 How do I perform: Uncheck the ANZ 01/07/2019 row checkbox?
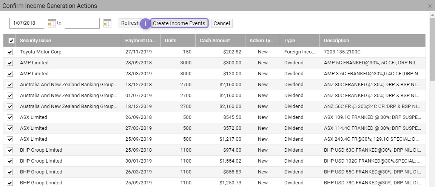tap(10, 96)
